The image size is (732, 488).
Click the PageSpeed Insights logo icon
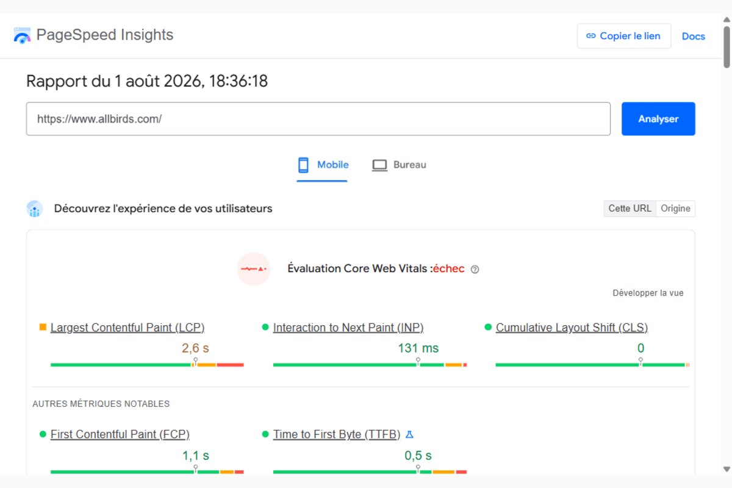(22, 35)
